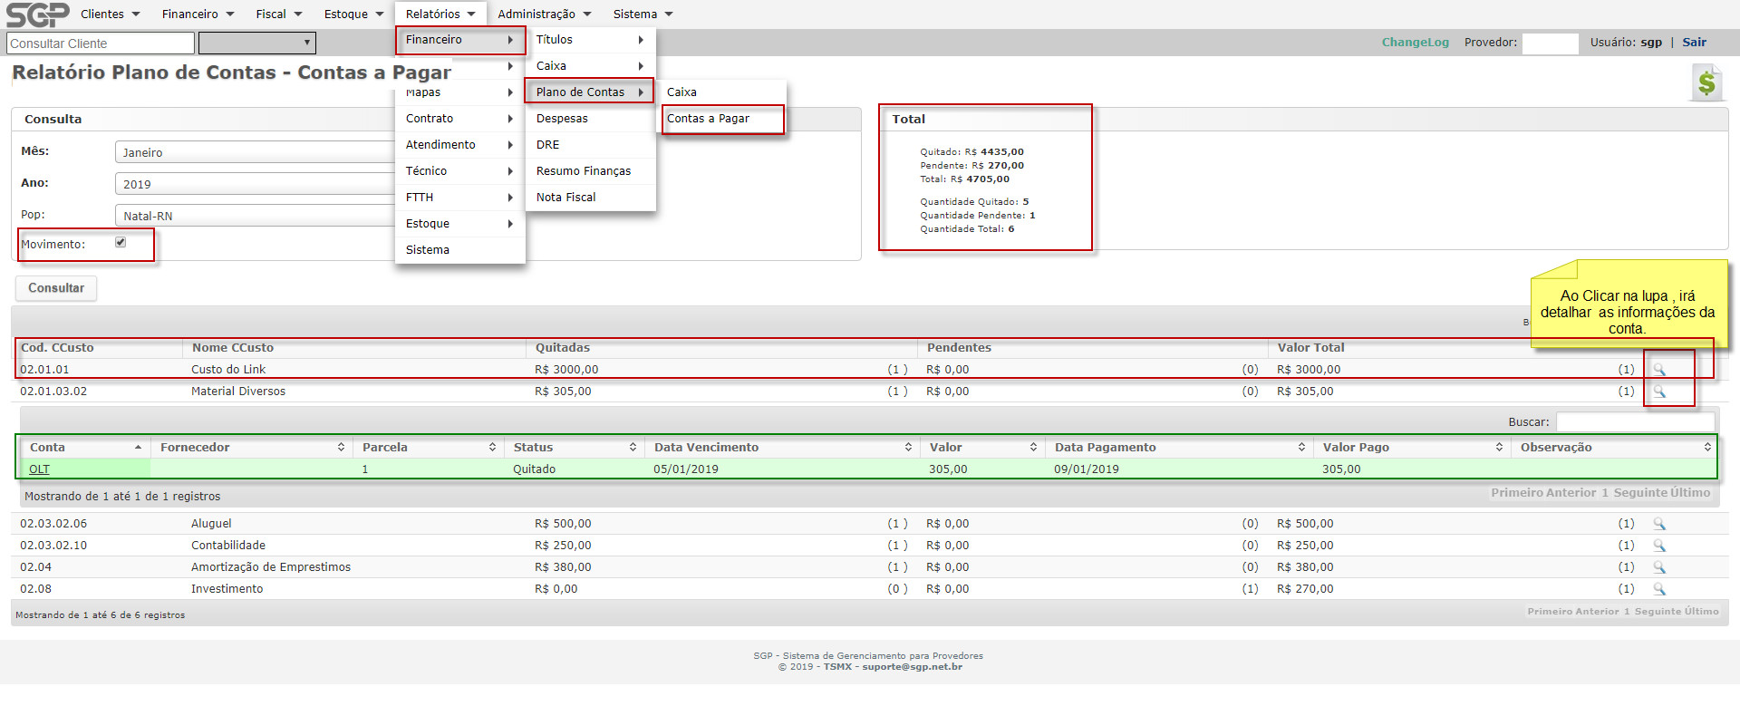1740x706 pixels.
Task: Click the green dollar sign icon
Action: (x=1706, y=83)
